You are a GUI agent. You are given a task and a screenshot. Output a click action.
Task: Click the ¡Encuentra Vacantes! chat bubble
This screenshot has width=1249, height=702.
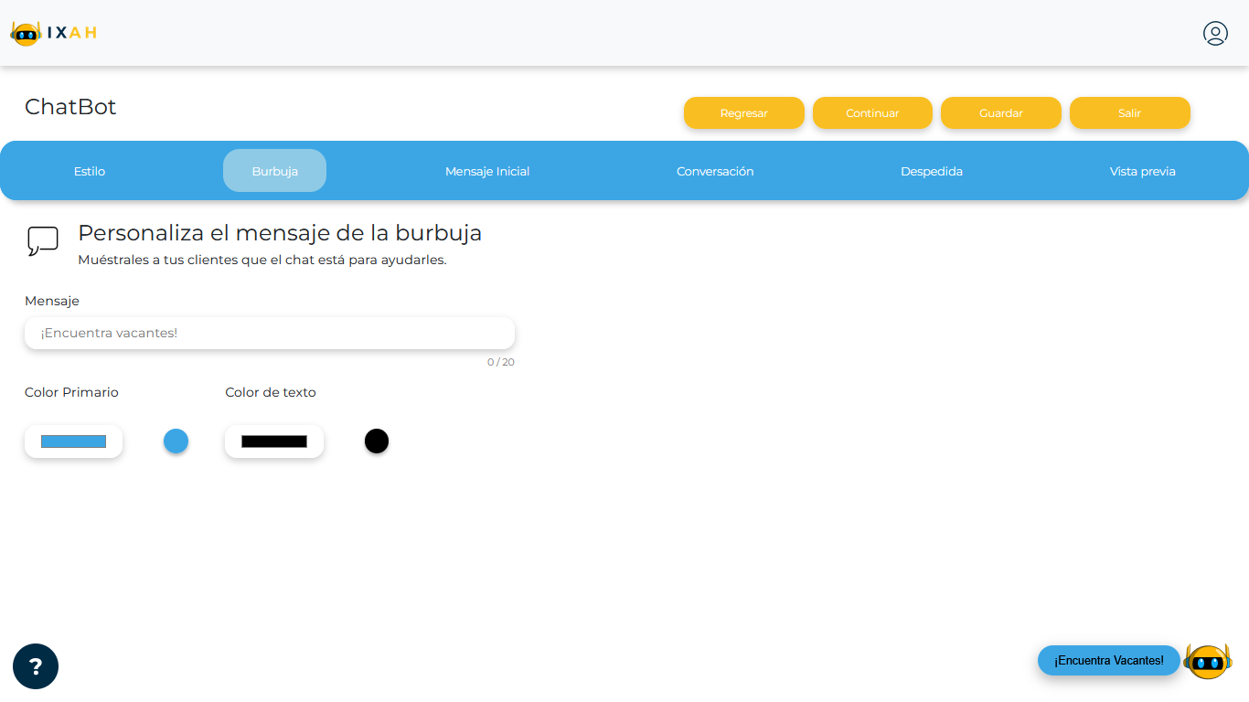pyautogui.click(x=1109, y=661)
